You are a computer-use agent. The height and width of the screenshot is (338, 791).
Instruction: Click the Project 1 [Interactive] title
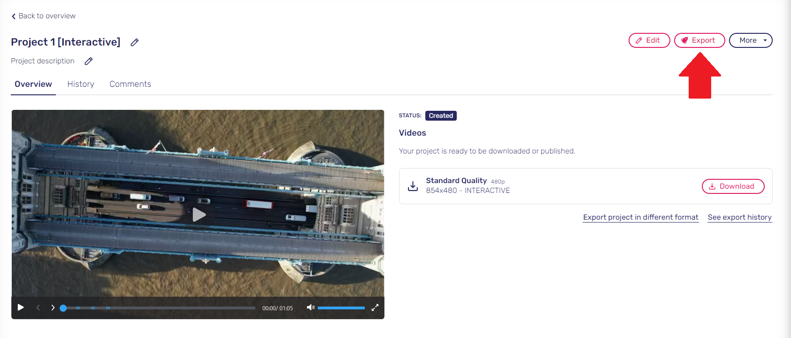click(66, 42)
